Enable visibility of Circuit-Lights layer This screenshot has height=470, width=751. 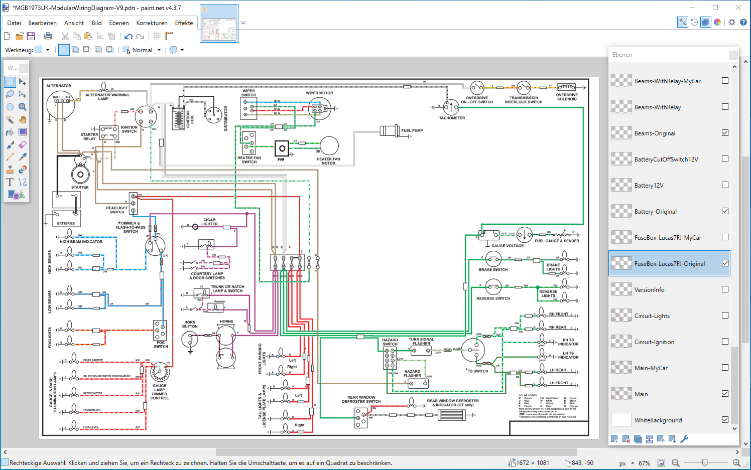pyautogui.click(x=725, y=316)
